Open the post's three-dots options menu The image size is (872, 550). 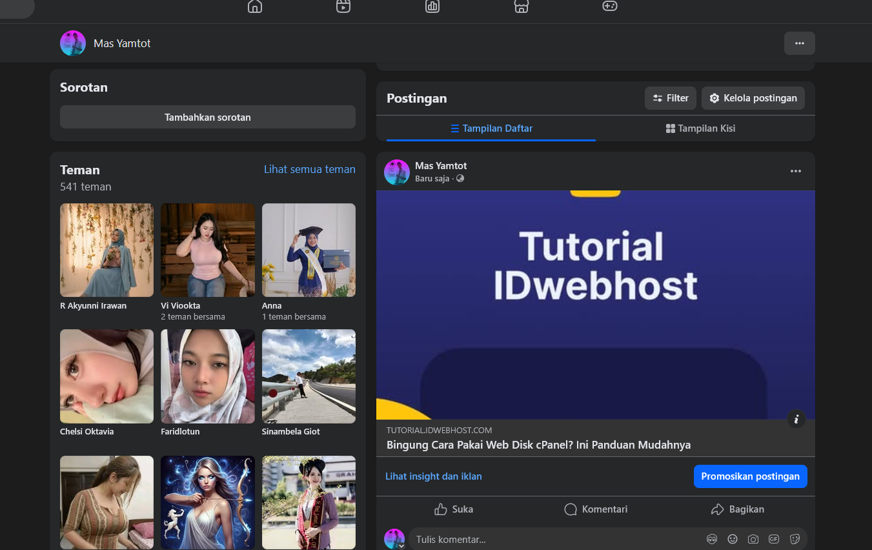[x=796, y=171]
